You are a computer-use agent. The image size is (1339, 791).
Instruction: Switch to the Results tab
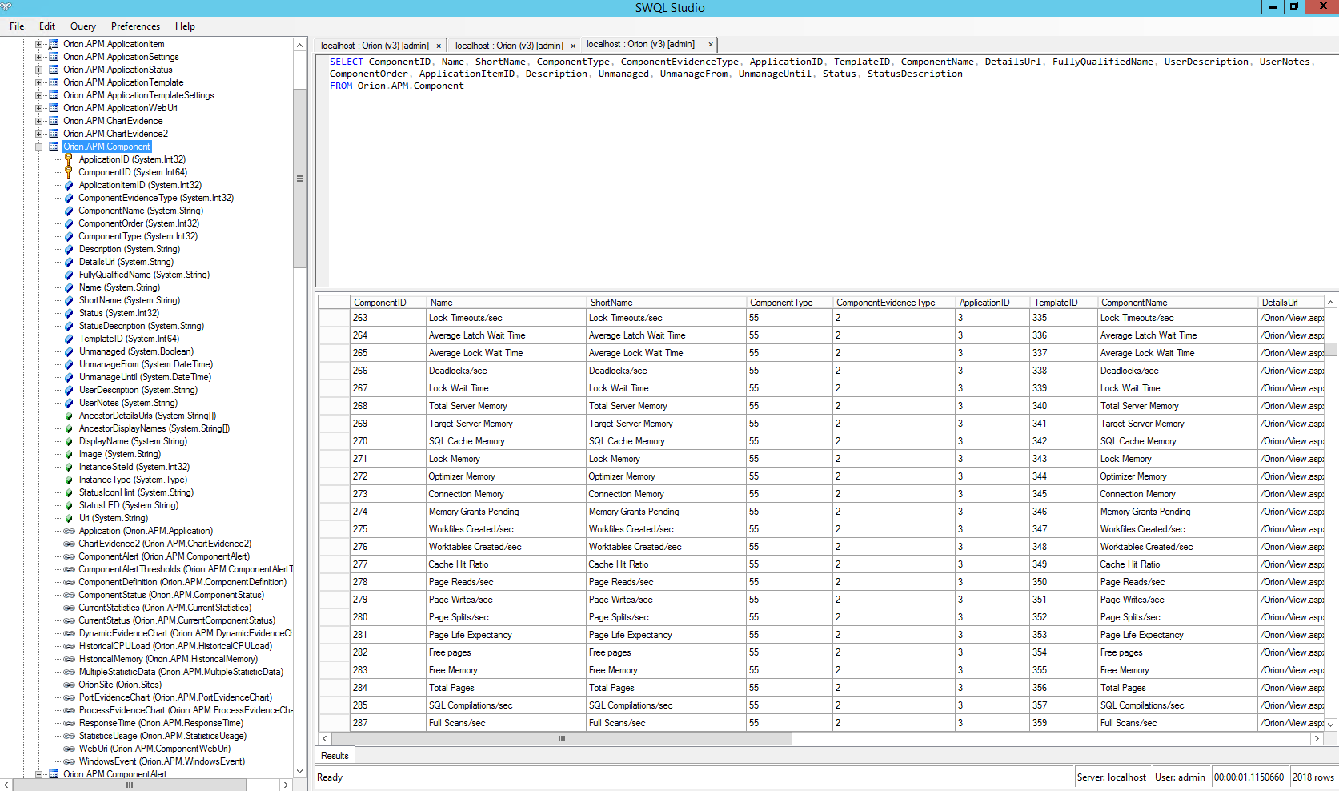(x=335, y=756)
